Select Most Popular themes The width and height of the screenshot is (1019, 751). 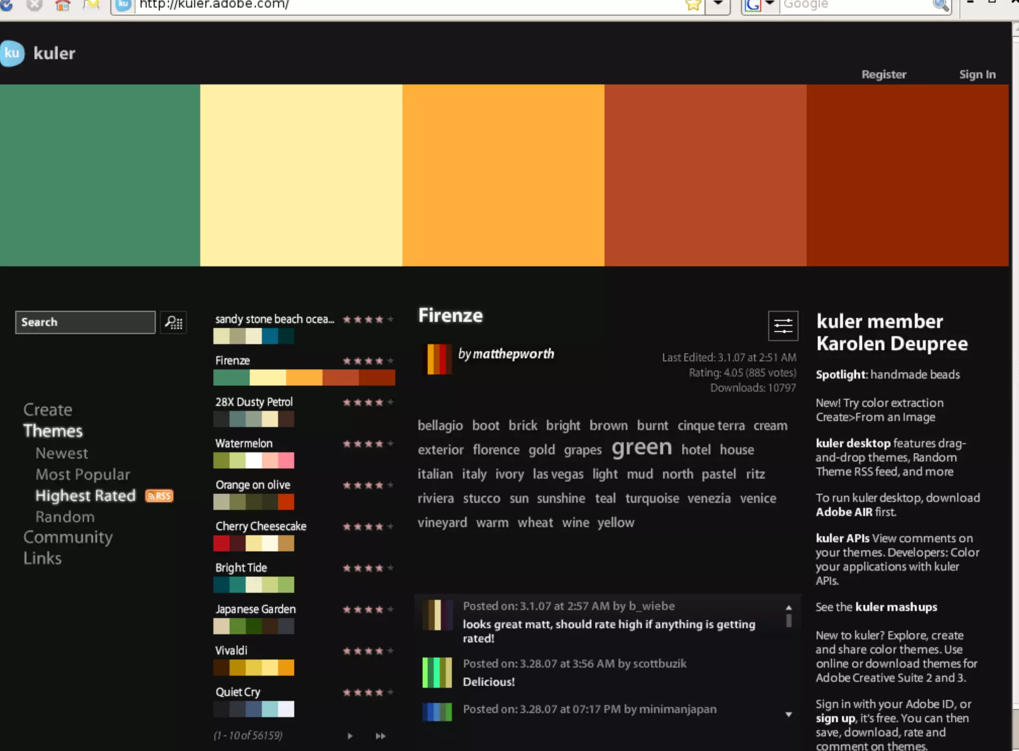pyautogui.click(x=83, y=474)
